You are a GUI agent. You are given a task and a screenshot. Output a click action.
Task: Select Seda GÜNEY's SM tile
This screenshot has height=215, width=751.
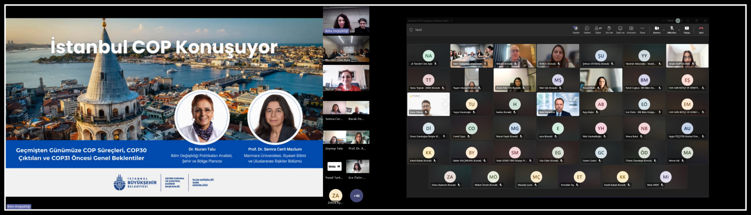(515, 152)
